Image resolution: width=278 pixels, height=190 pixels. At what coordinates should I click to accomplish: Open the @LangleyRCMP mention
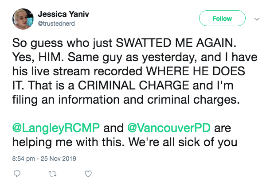(x=56, y=128)
